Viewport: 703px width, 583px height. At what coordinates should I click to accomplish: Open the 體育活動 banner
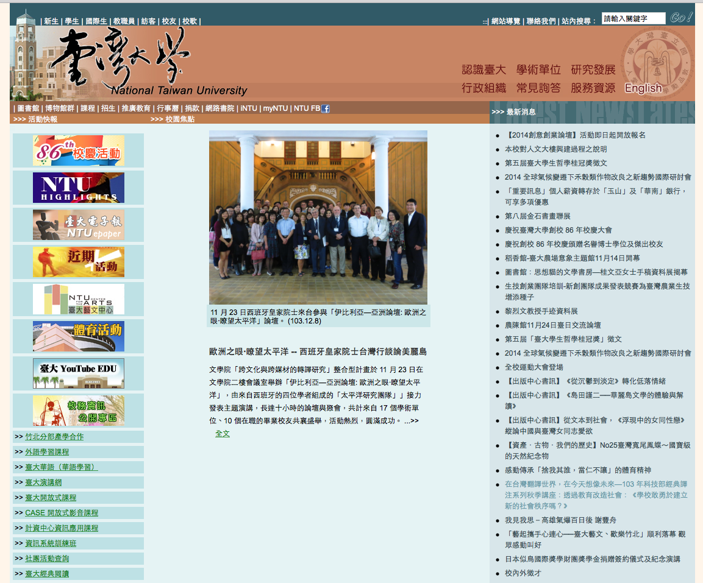[x=78, y=336]
